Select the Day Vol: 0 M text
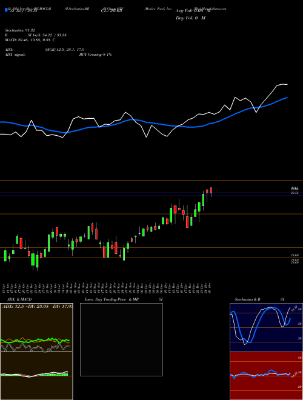The image size is (303, 400). pyautogui.click(x=190, y=18)
